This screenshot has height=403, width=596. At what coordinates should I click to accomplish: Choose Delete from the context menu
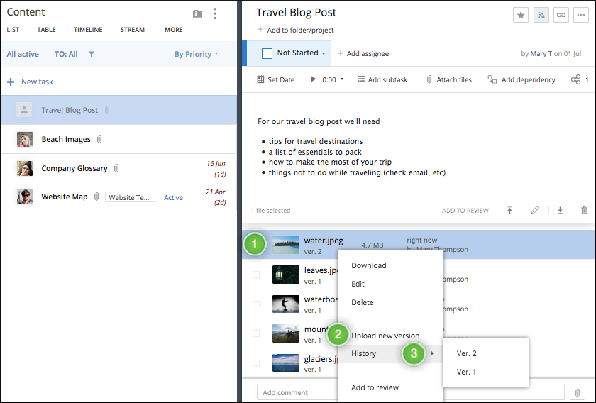point(363,302)
